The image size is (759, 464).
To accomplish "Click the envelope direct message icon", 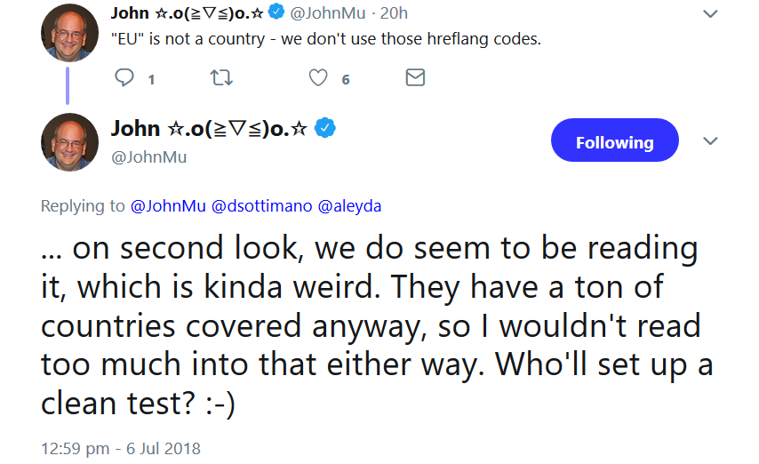I will click(x=415, y=78).
